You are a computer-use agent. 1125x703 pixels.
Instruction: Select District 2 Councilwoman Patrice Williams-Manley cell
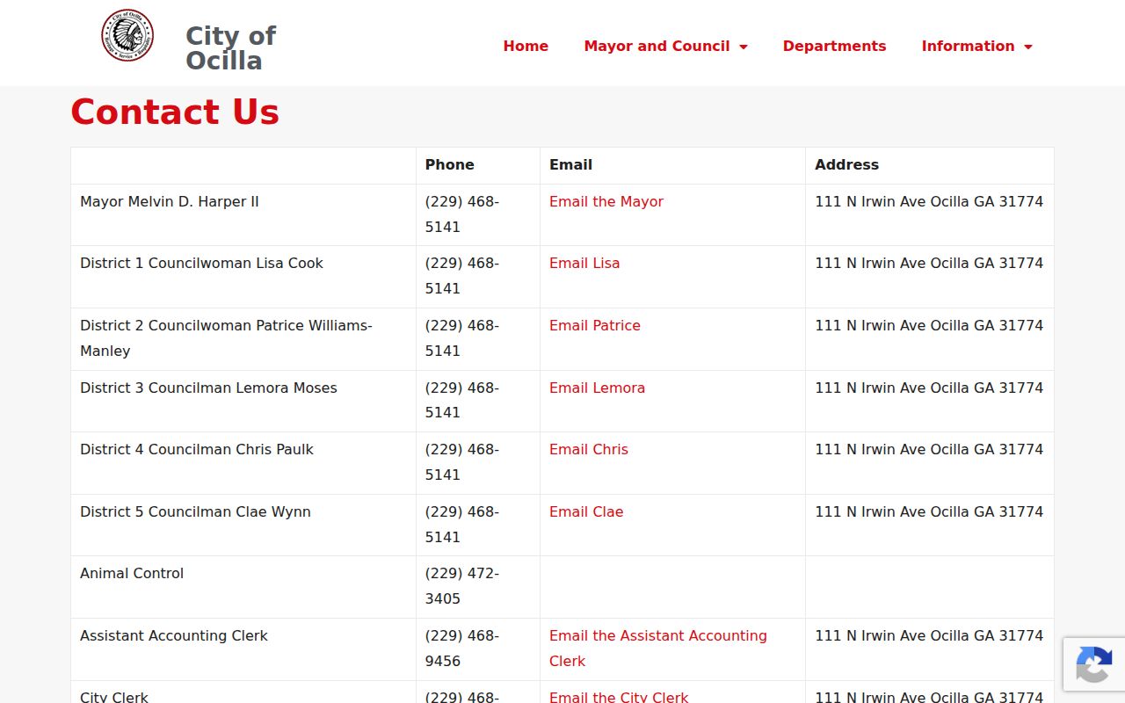click(243, 338)
